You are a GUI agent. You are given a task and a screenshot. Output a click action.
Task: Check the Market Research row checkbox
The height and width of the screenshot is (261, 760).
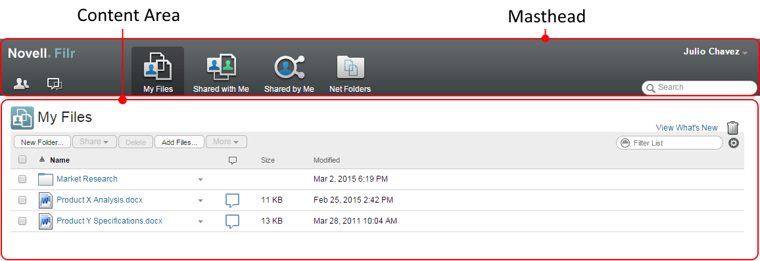point(22,179)
